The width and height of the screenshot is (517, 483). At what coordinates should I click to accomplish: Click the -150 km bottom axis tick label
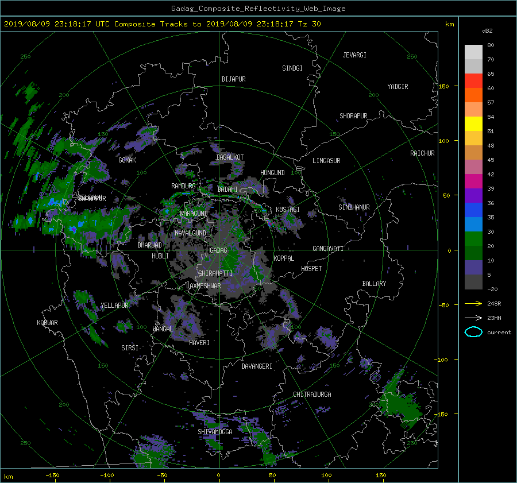52,476
